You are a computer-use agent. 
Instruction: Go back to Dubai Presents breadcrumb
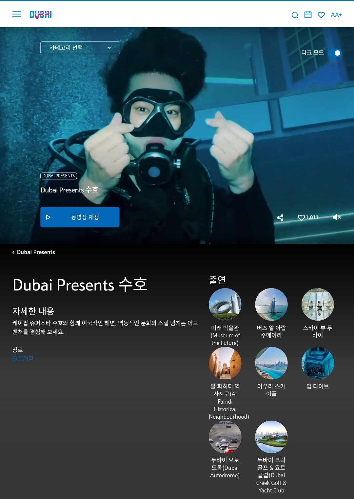(33, 252)
